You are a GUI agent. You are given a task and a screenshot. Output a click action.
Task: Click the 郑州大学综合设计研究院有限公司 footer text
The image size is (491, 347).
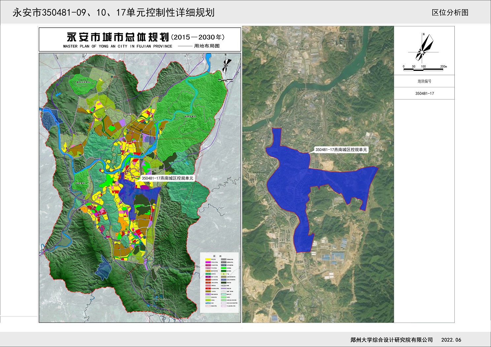click(391, 340)
